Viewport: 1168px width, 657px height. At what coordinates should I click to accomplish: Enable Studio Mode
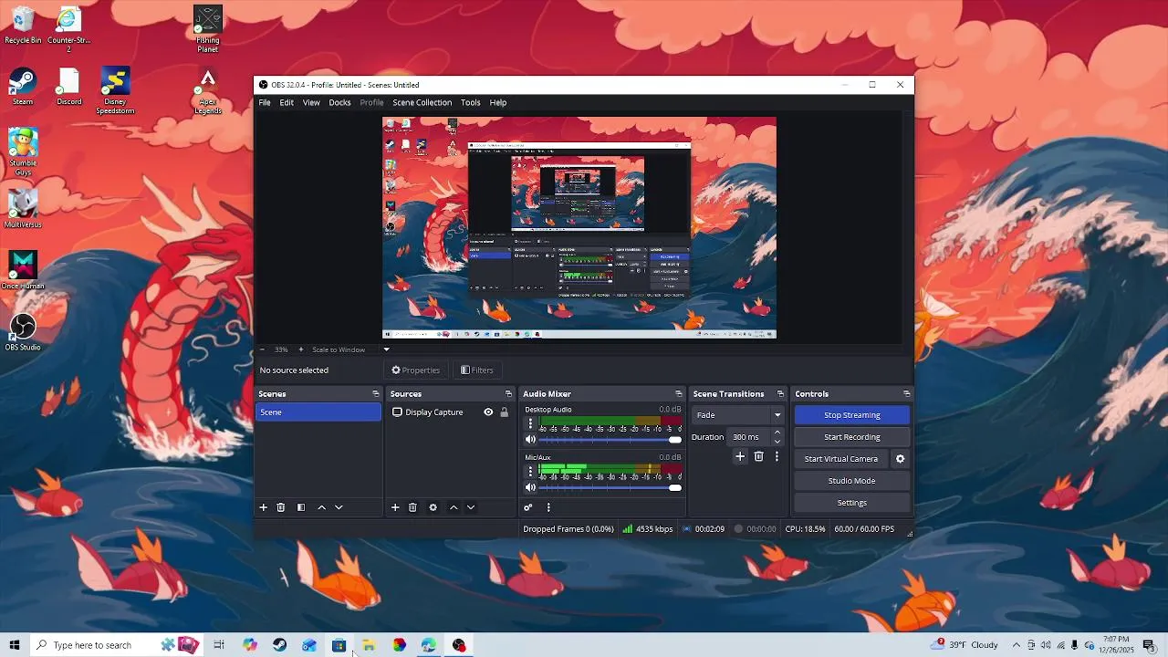(x=852, y=481)
